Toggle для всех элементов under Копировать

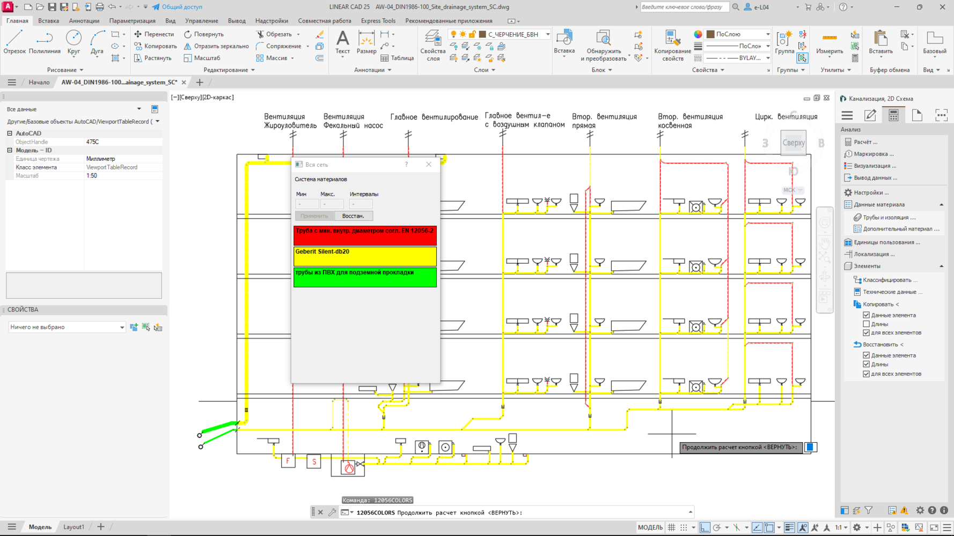[866, 333]
